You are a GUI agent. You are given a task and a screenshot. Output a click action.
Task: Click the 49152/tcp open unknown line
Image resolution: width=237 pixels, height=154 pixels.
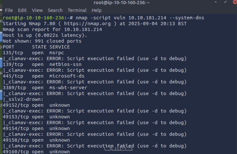click(36, 105)
